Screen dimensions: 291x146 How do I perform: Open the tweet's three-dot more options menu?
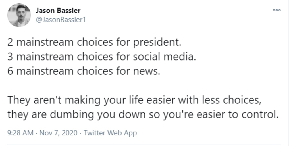[277, 10]
